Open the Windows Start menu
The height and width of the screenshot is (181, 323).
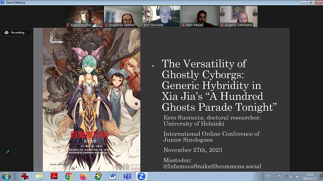[6, 177]
